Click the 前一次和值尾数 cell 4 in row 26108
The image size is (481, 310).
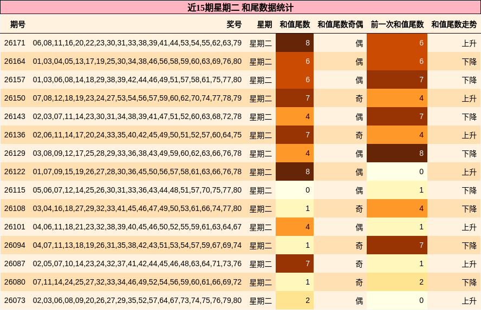[x=397, y=208]
